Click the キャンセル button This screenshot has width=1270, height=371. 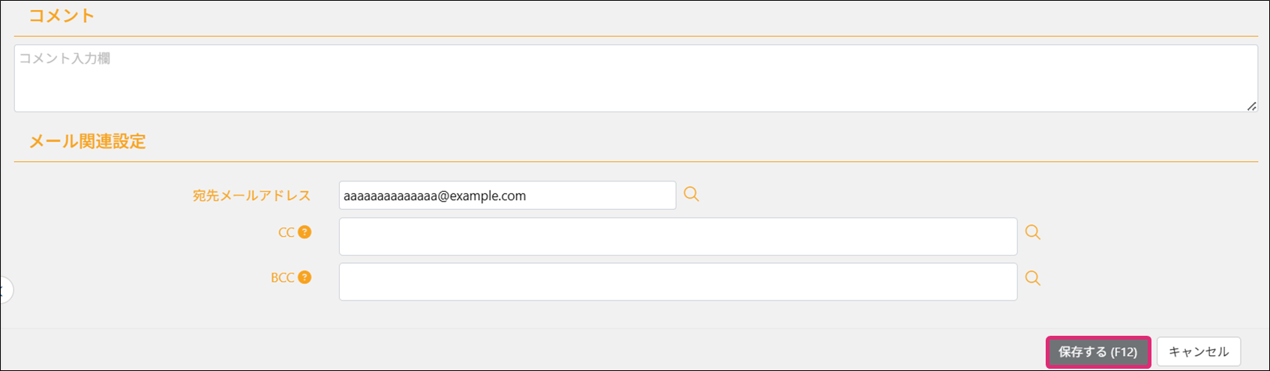[x=1198, y=352]
